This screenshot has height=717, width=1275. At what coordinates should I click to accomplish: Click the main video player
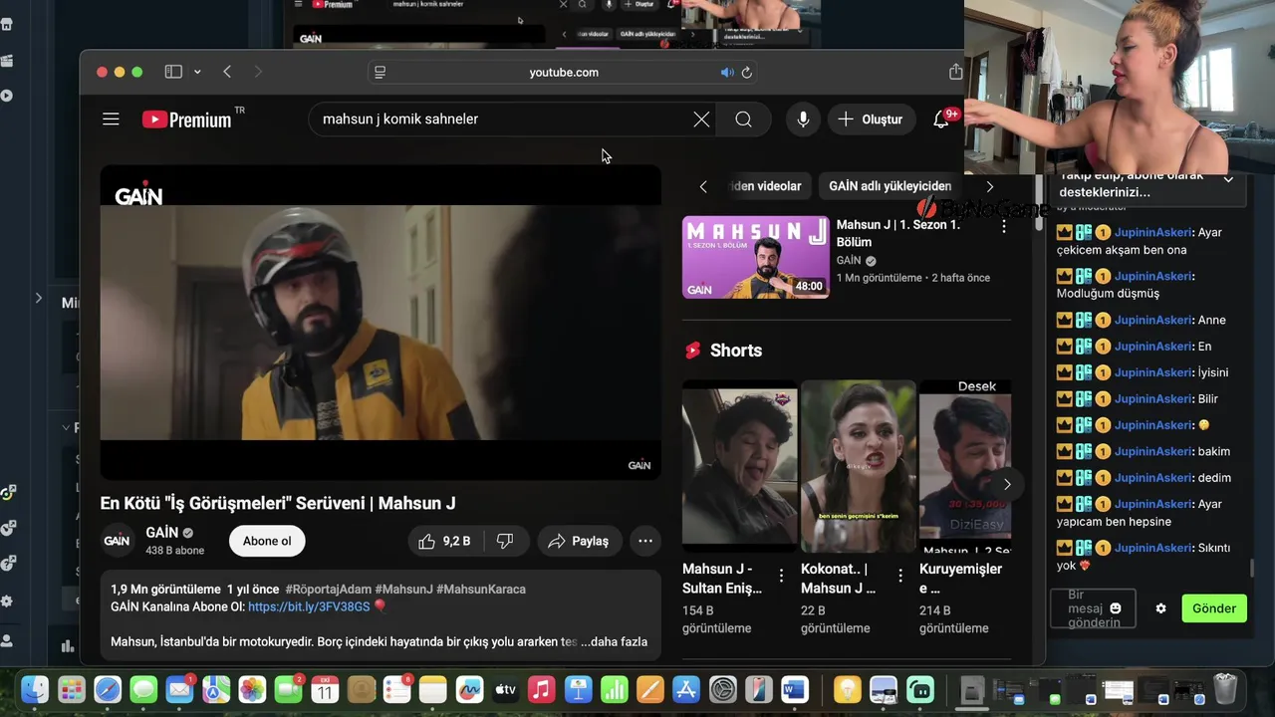pos(381,323)
